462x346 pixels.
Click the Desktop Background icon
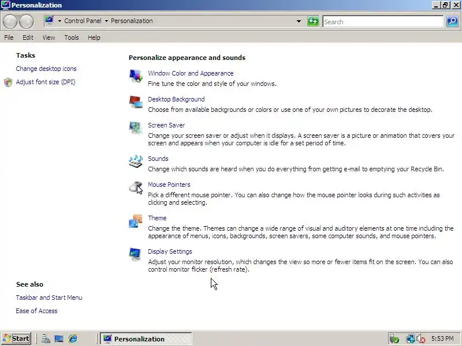tap(136, 102)
